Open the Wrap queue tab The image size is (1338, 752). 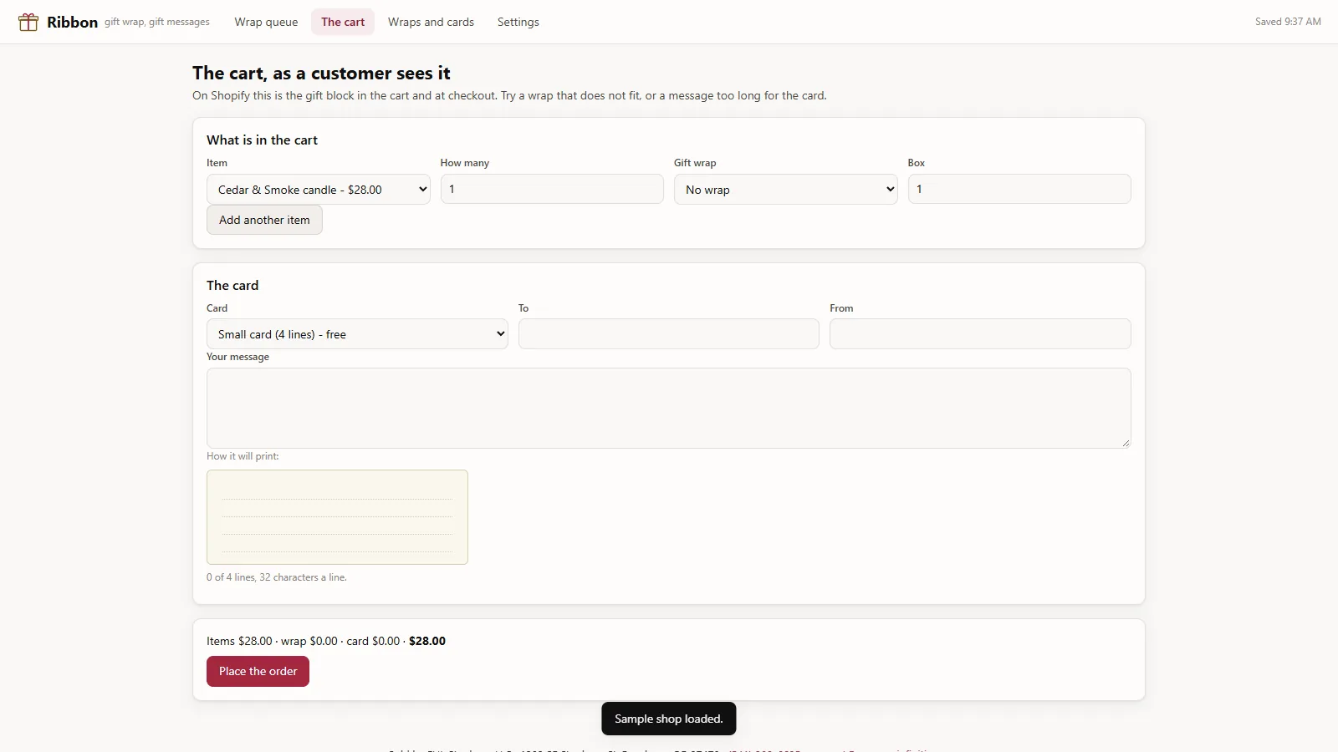coord(266,22)
